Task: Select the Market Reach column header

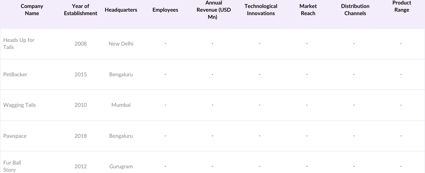Action: tap(308, 10)
